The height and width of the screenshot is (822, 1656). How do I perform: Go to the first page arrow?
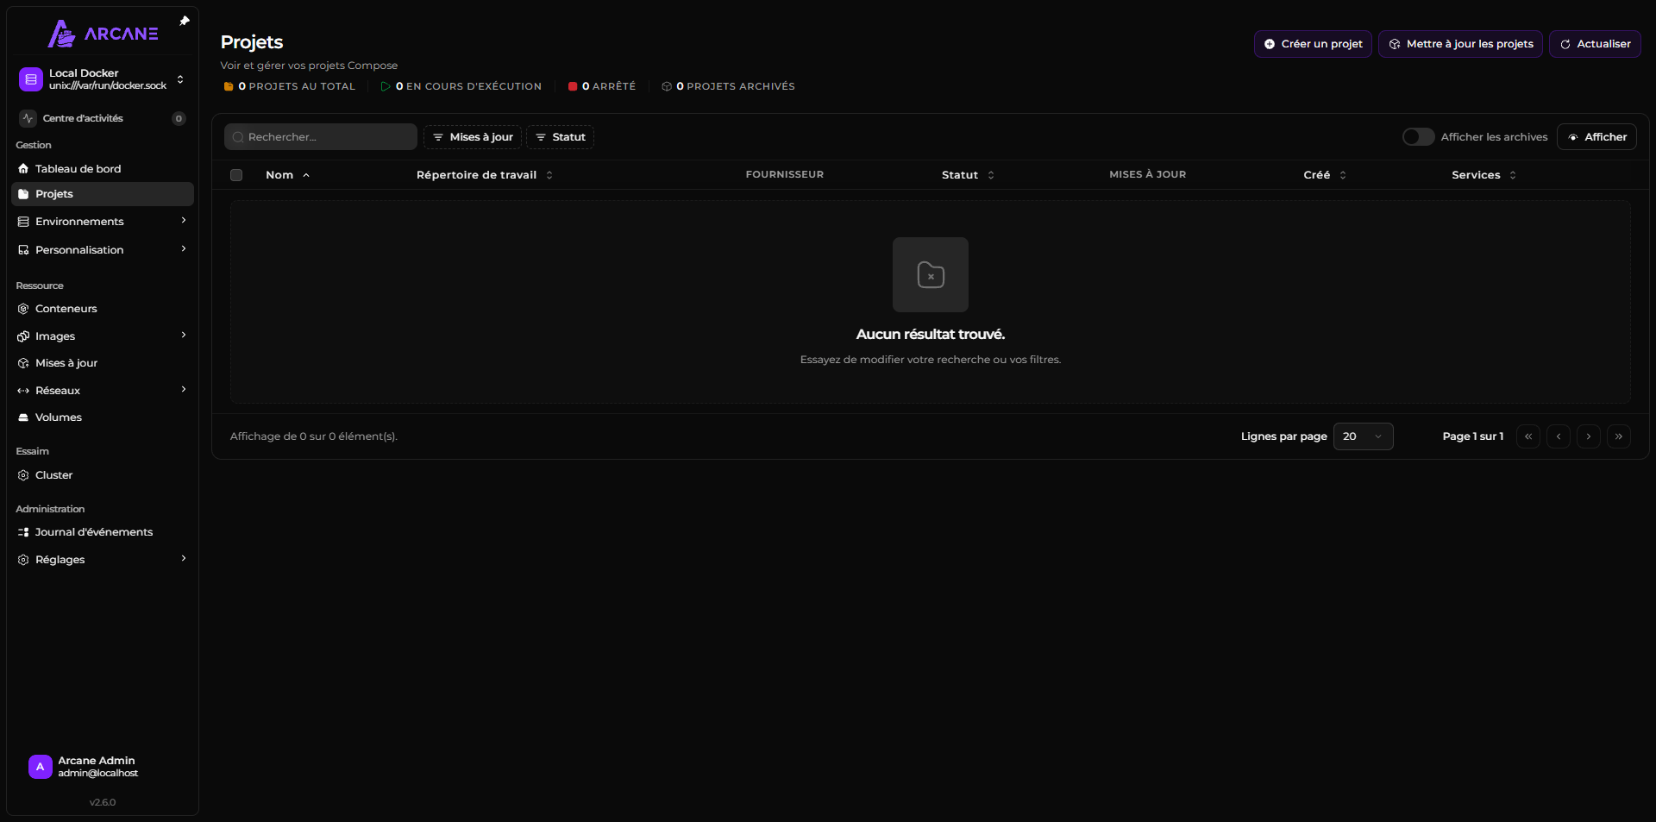click(1528, 436)
